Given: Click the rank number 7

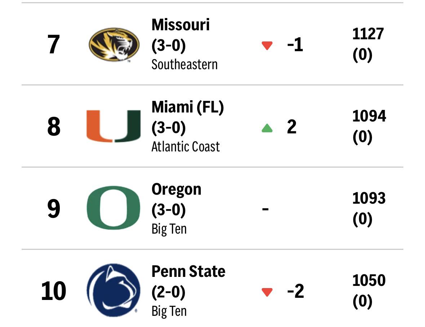Looking at the screenshot, I should (54, 45).
